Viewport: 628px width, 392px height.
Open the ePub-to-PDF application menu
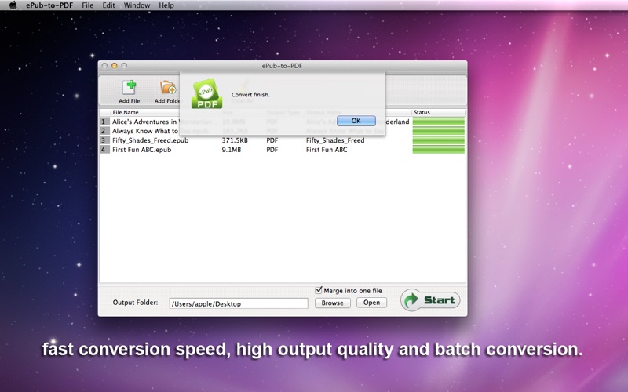48,5
